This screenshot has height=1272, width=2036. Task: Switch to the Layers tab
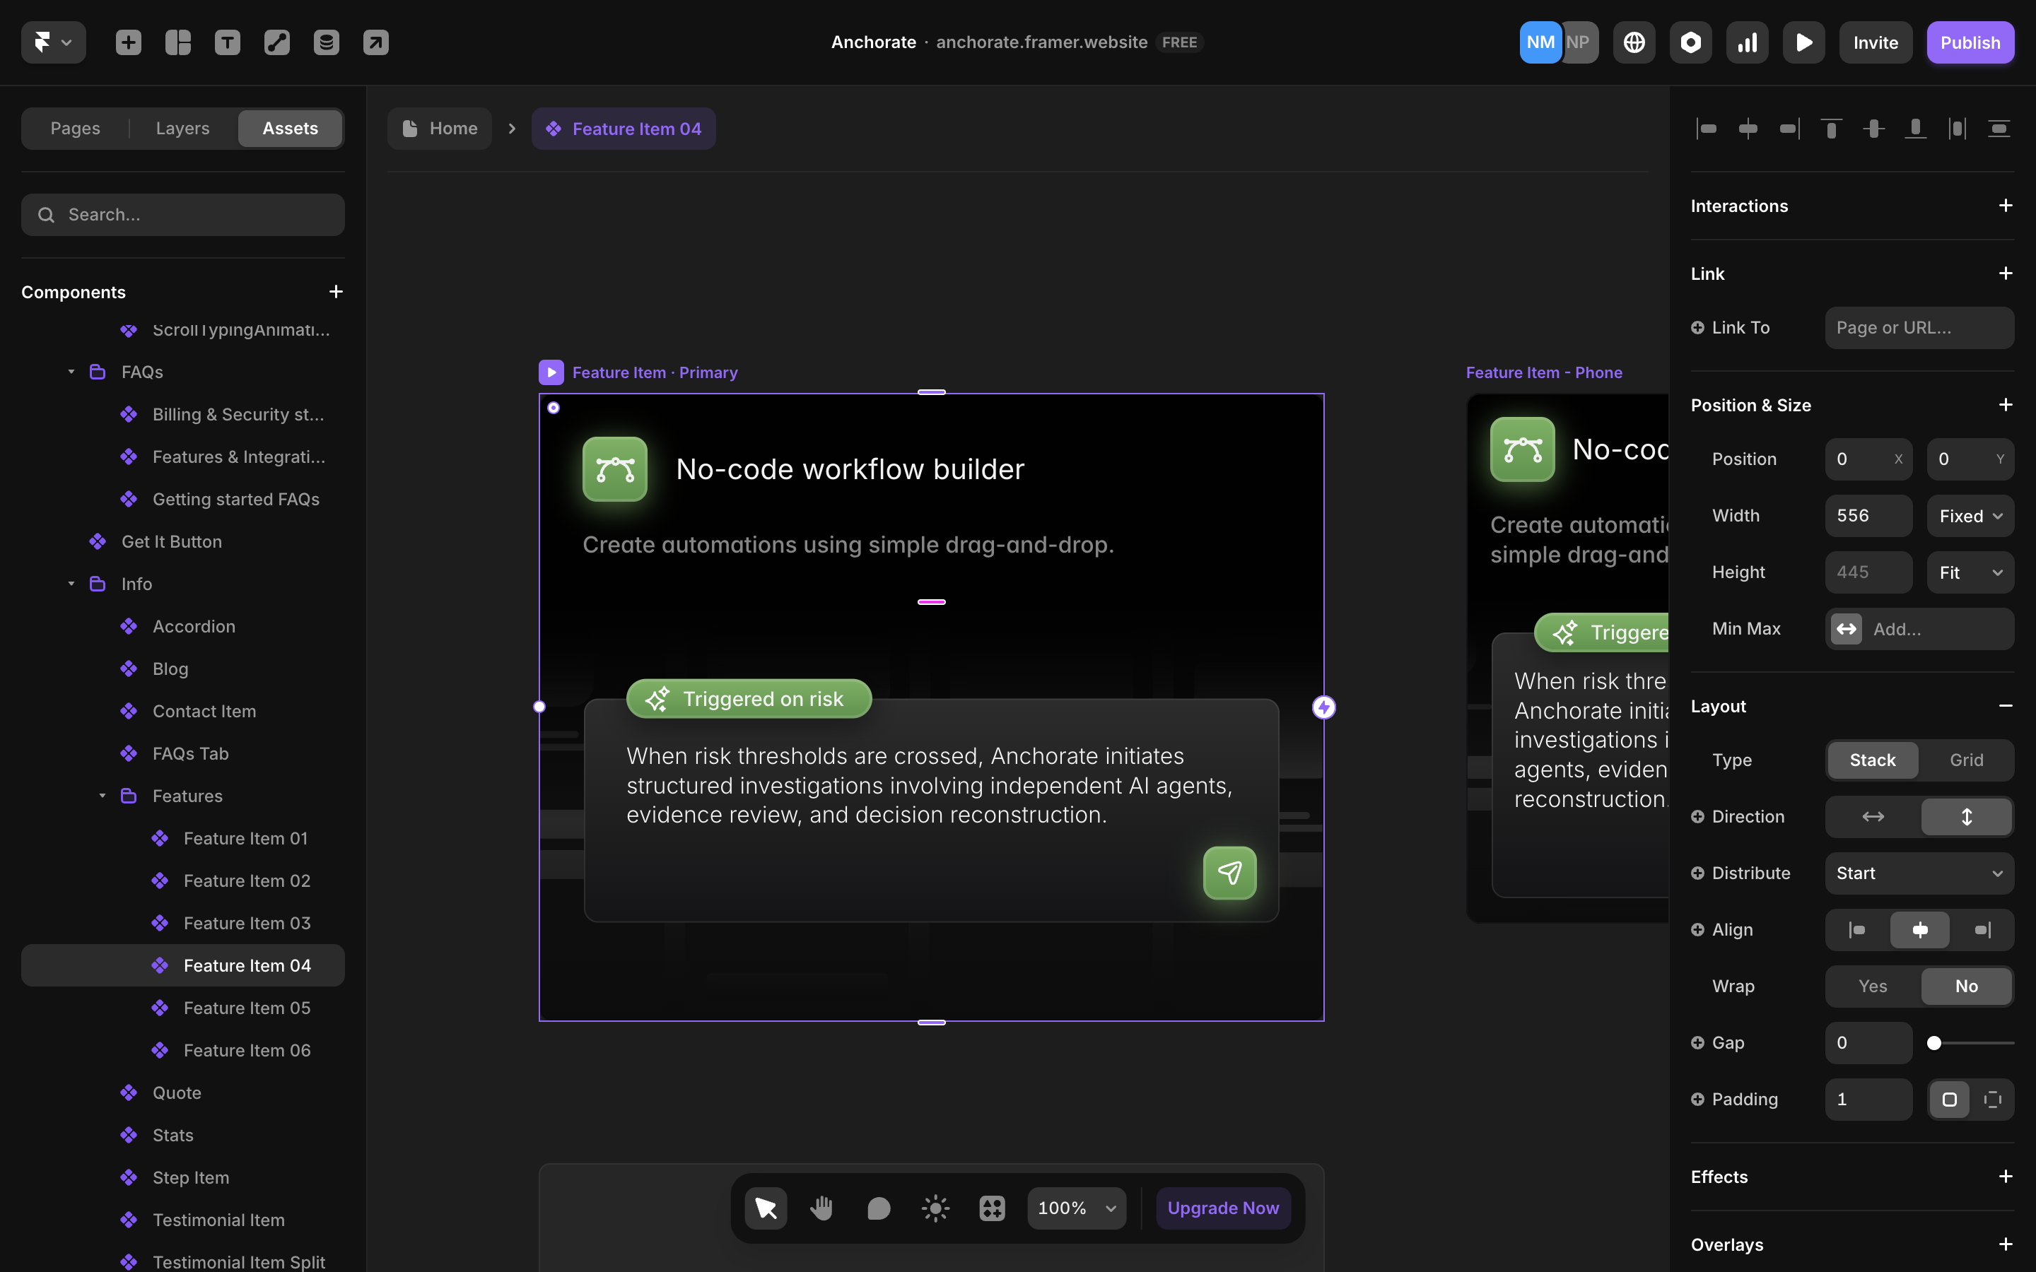click(182, 128)
